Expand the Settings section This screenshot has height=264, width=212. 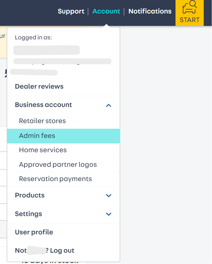[109, 214]
